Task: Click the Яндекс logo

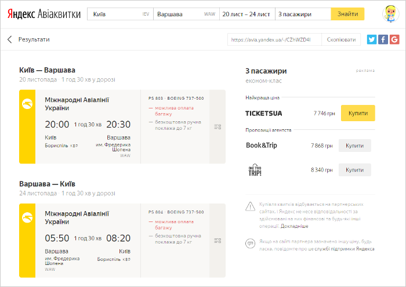Action: click(x=21, y=14)
